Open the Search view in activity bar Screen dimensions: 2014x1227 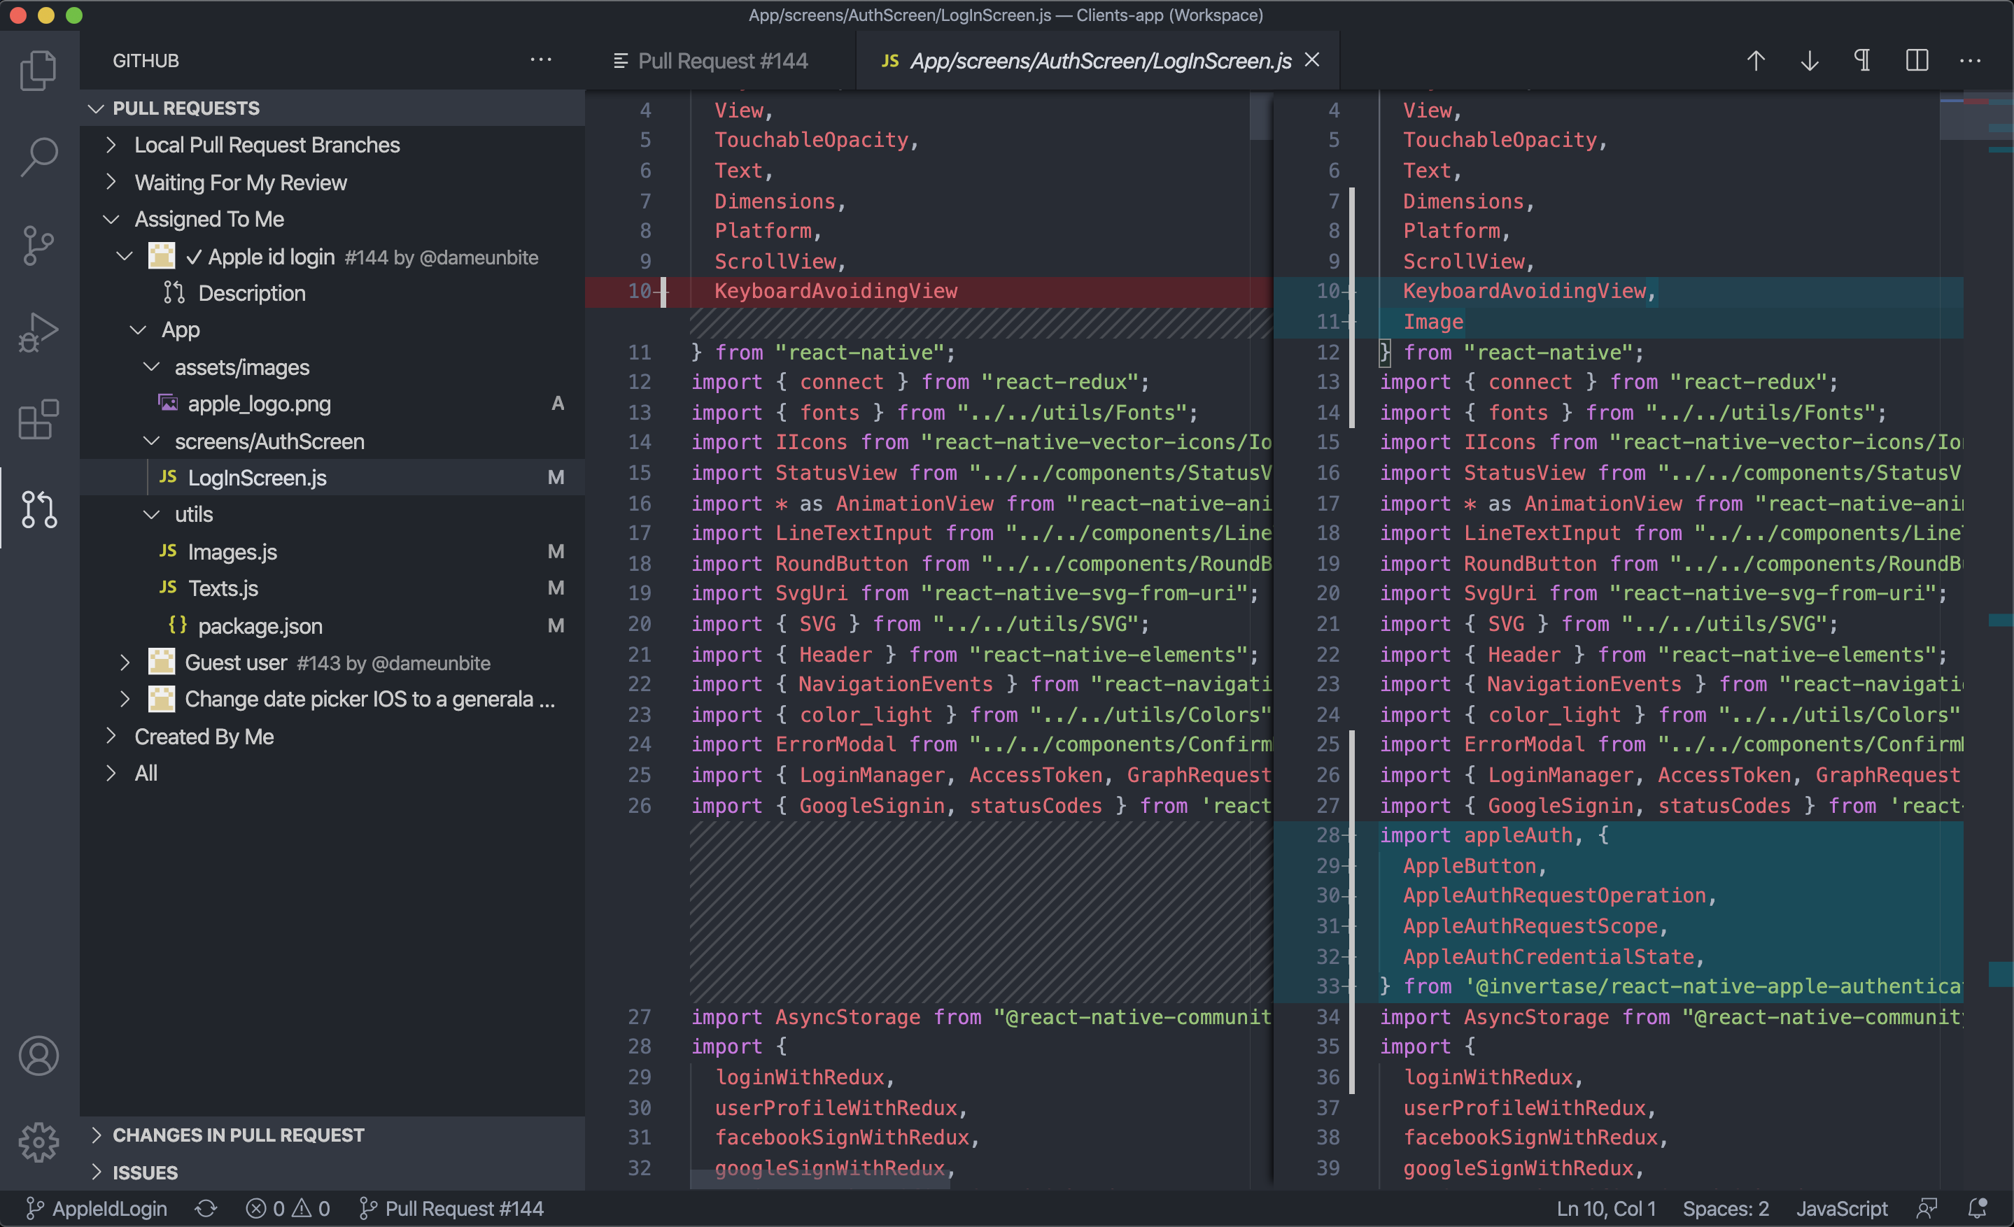coord(38,157)
